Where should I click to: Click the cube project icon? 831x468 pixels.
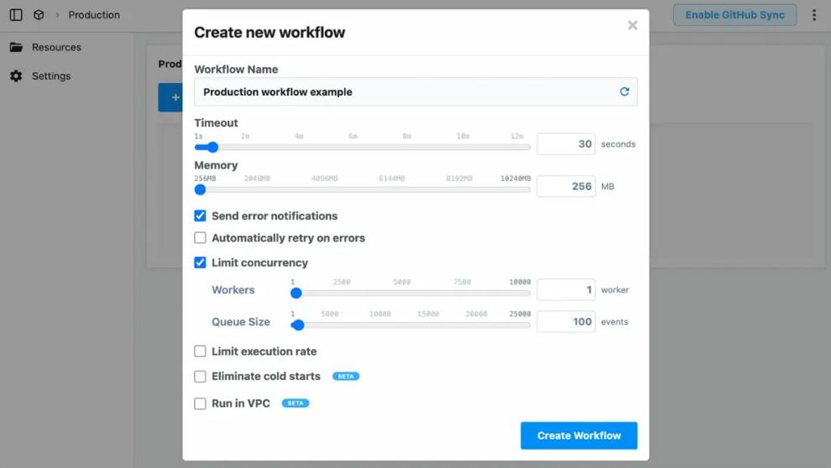[39, 15]
